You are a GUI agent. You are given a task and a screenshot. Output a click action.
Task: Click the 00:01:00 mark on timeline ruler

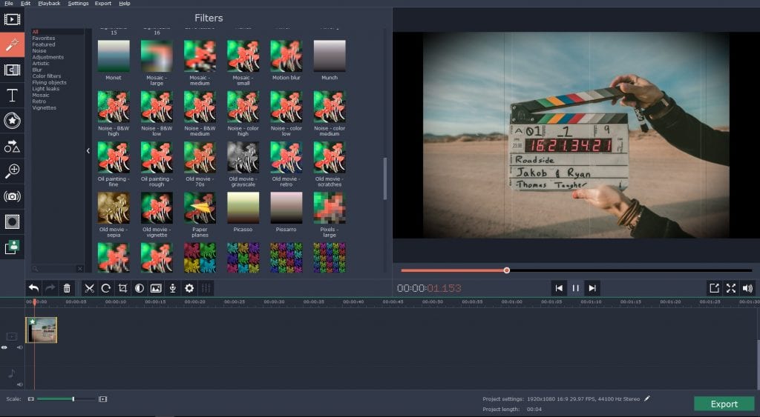click(512, 302)
